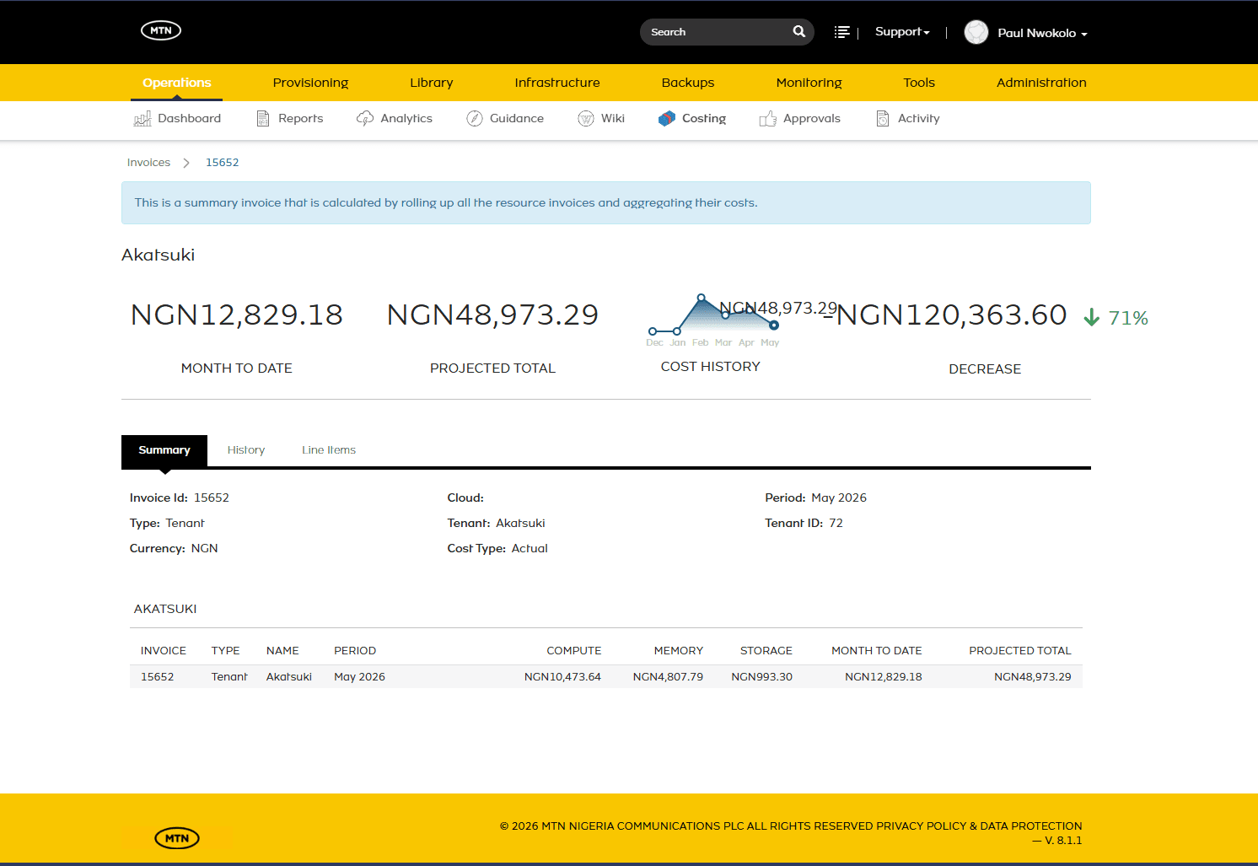This screenshot has width=1258, height=866.
Task: Click Paul Nwokolo's avatar image
Action: tap(976, 32)
